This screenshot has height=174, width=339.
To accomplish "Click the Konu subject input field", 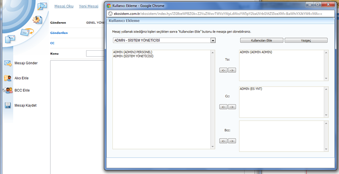I will (95, 54).
